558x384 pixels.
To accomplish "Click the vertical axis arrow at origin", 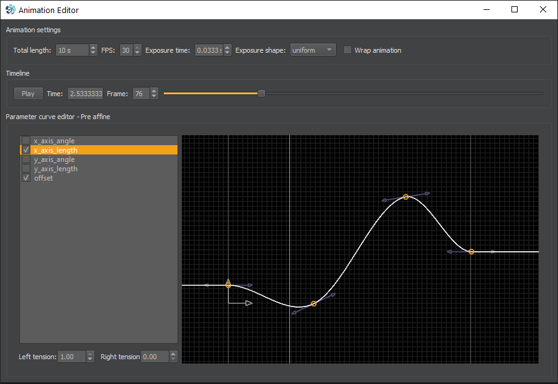I will (x=228, y=282).
